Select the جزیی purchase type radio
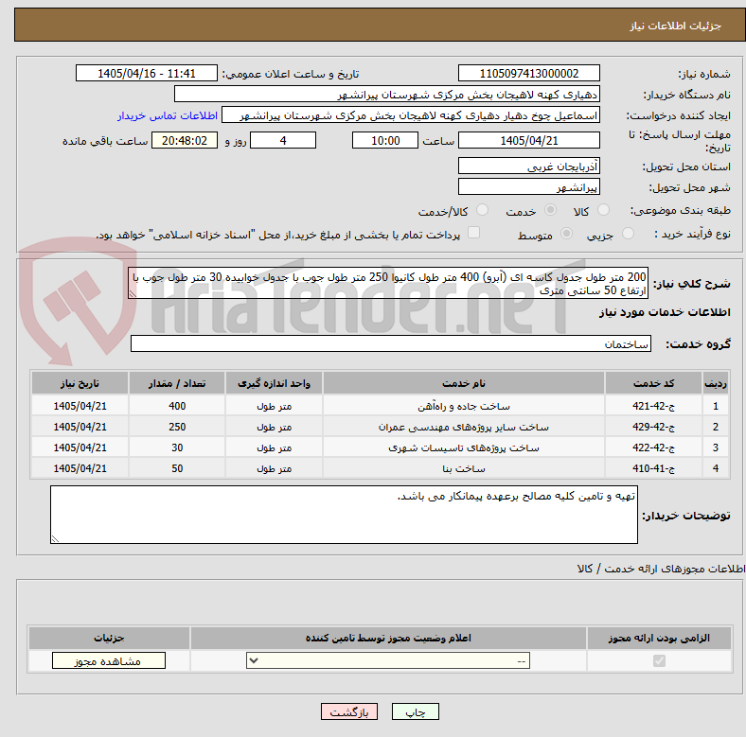 pos(628,233)
